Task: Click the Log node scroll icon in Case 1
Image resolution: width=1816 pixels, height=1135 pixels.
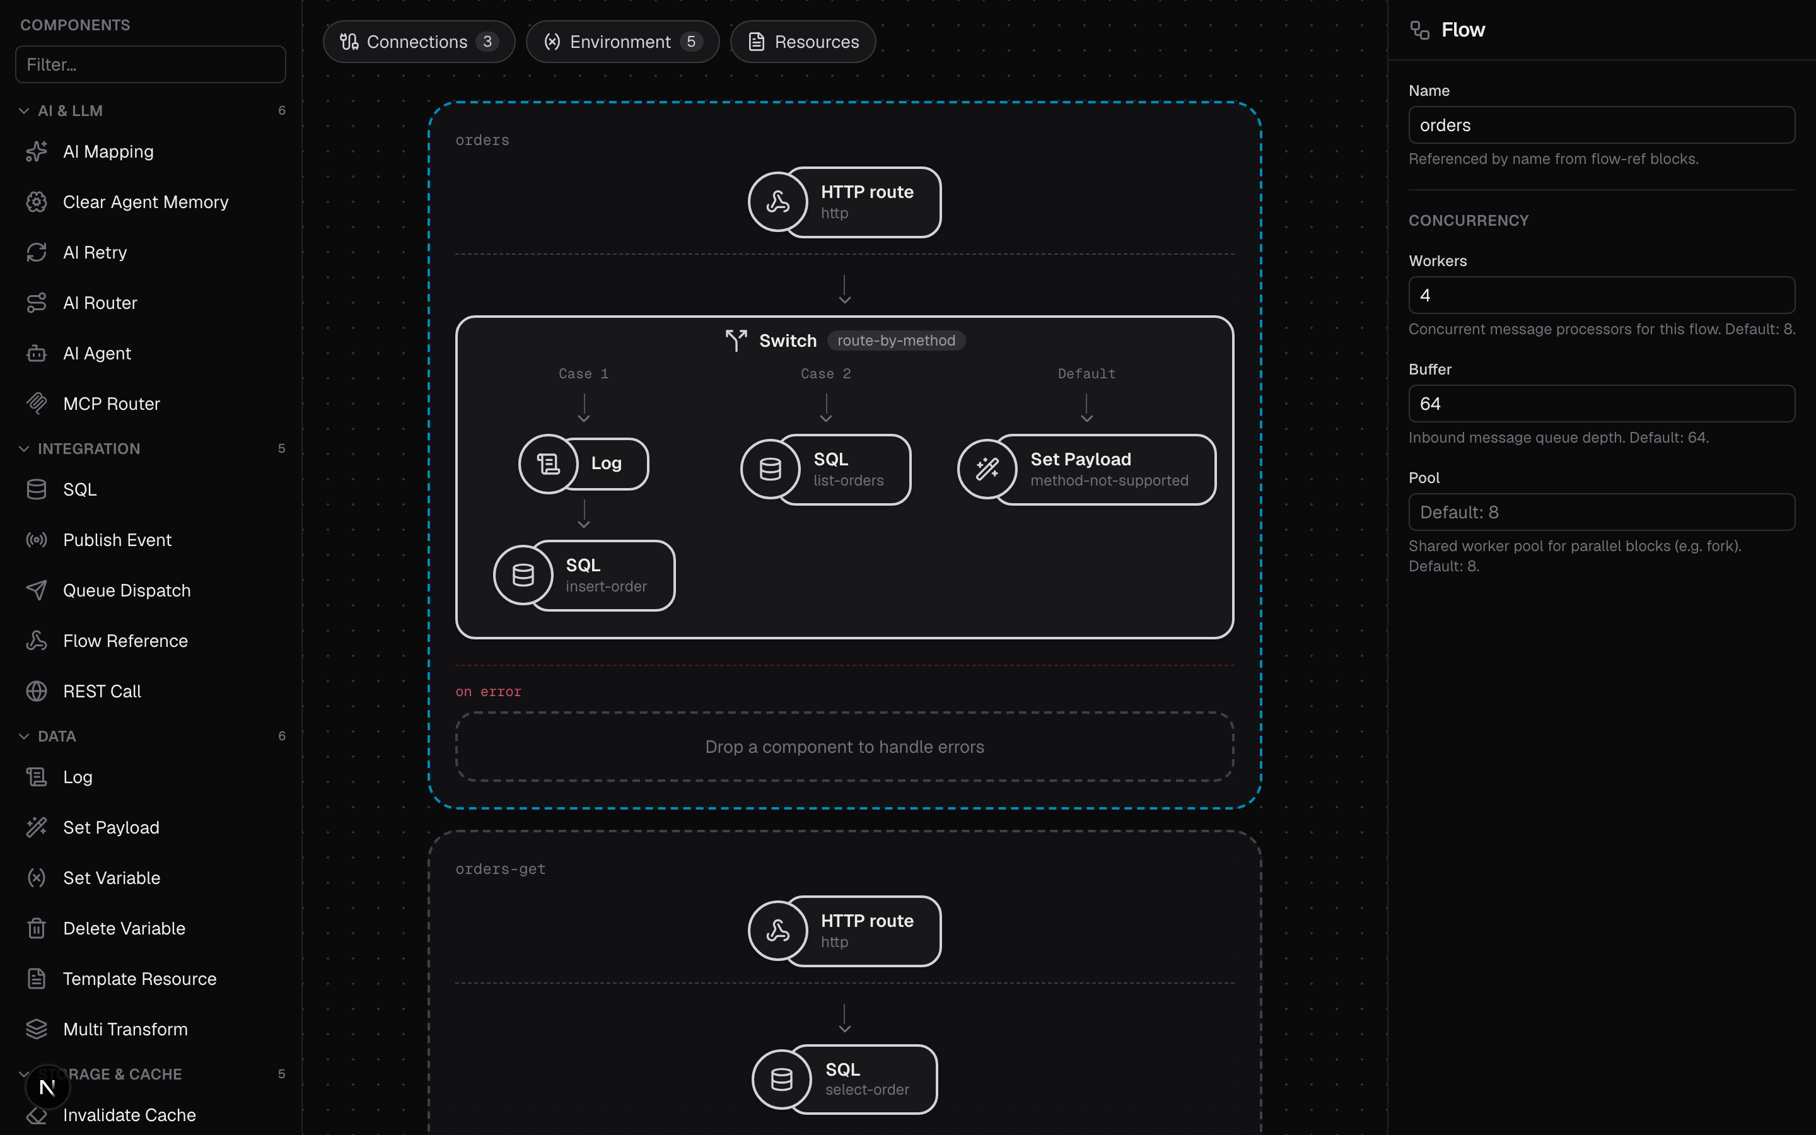Action: coord(548,464)
